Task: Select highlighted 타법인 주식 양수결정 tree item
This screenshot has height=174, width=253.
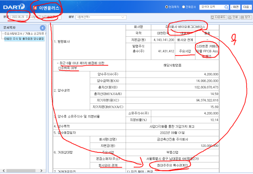Action: tap(24, 39)
